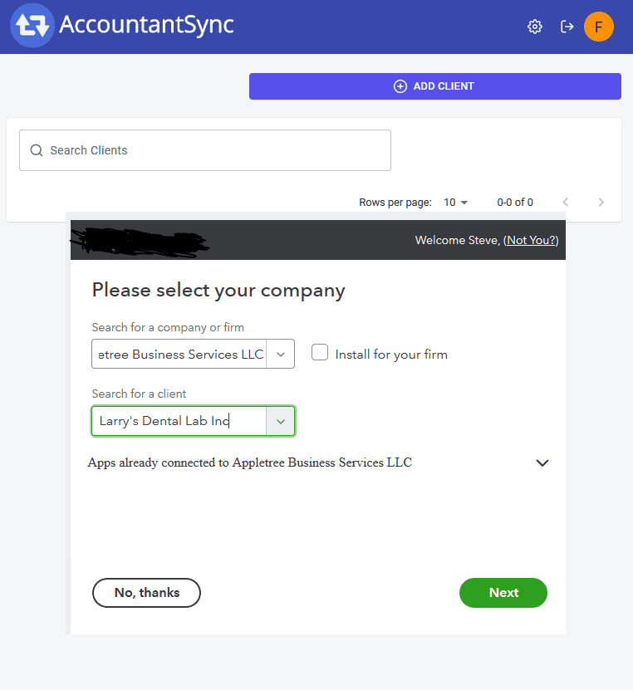Click inside the Search Clients field
This screenshot has height=690, width=633.
pyautogui.click(x=205, y=150)
